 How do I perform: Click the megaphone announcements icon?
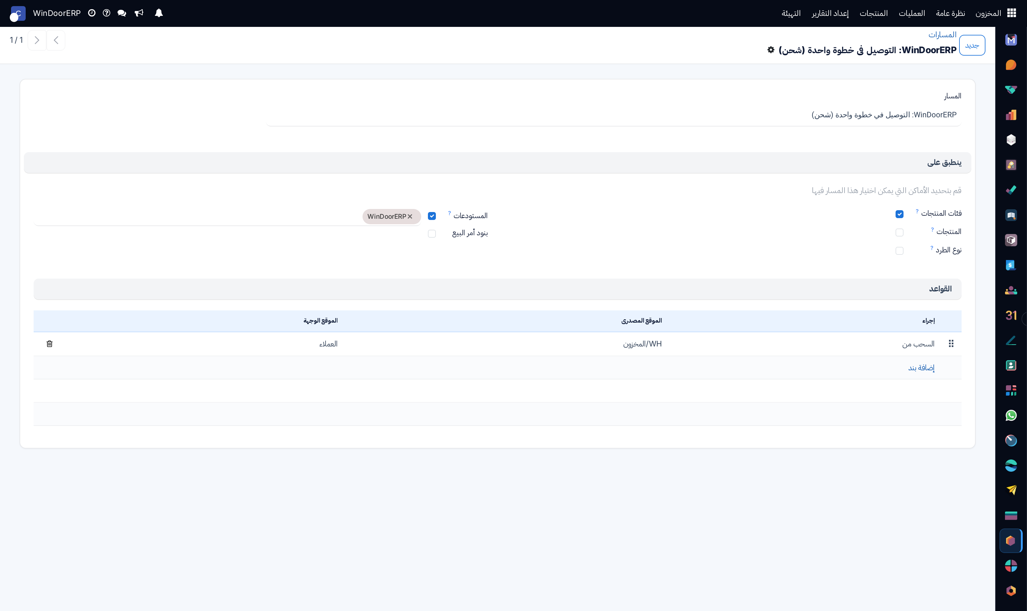click(x=139, y=13)
